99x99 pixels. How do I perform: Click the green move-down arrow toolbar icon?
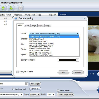tap(11, 8)
